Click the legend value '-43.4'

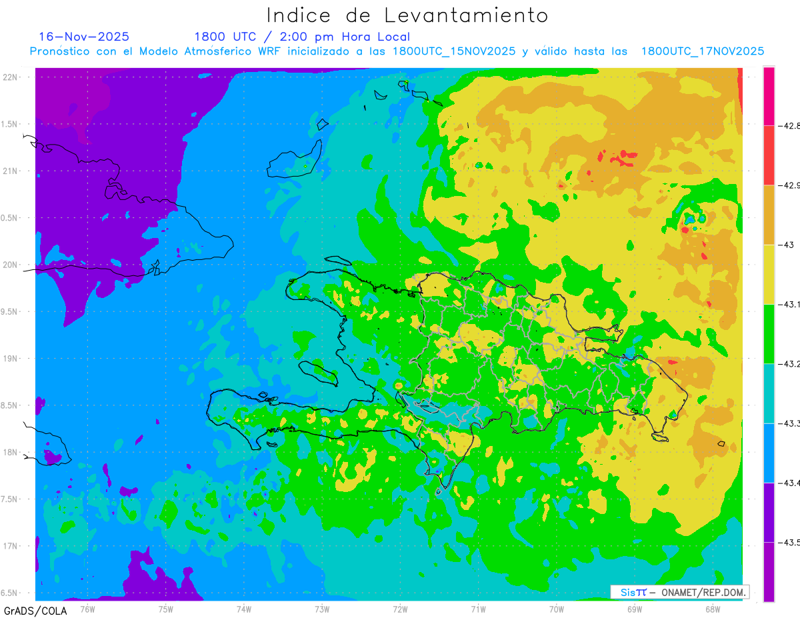[790, 483]
